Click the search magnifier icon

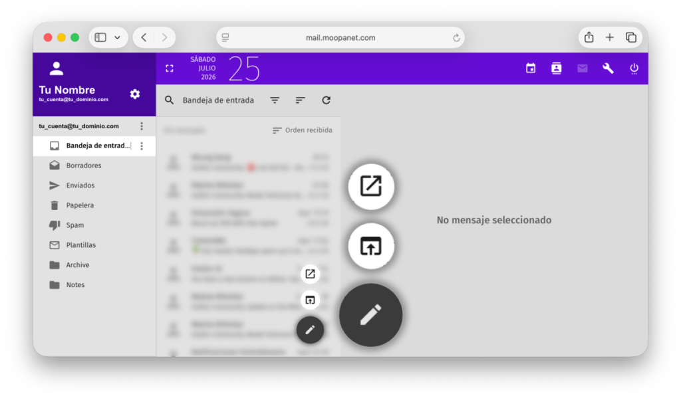point(170,100)
